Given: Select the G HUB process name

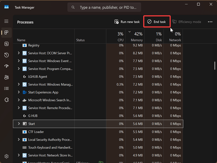Looking at the screenshot, I should tap(33, 116).
